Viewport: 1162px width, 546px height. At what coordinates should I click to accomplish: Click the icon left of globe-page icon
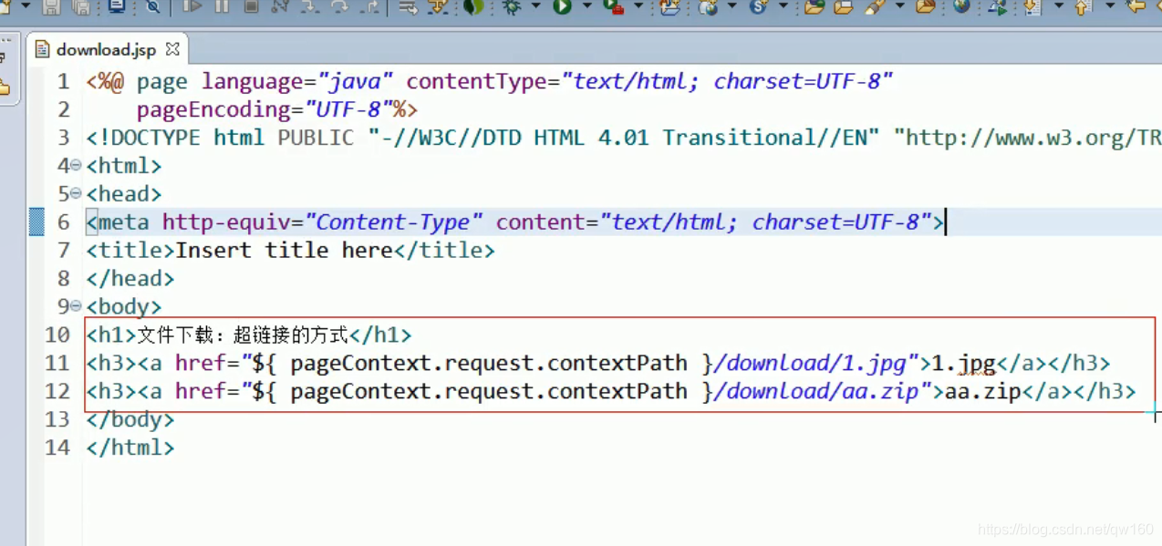click(669, 7)
